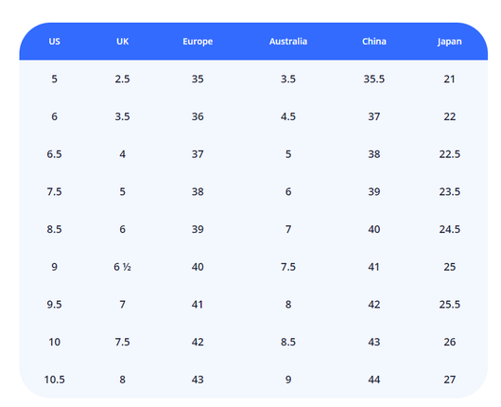This screenshot has width=501, height=407.
Task: Click China size 44 cell
Action: [x=373, y=380]
